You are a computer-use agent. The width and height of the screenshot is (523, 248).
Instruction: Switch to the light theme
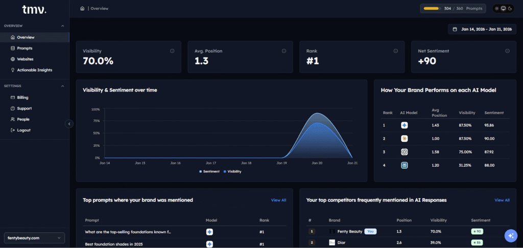coord(497,8)
